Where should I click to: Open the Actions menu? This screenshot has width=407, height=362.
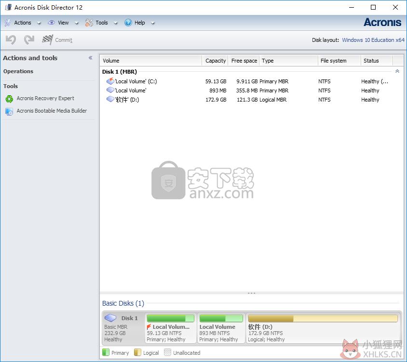(23, 23)
